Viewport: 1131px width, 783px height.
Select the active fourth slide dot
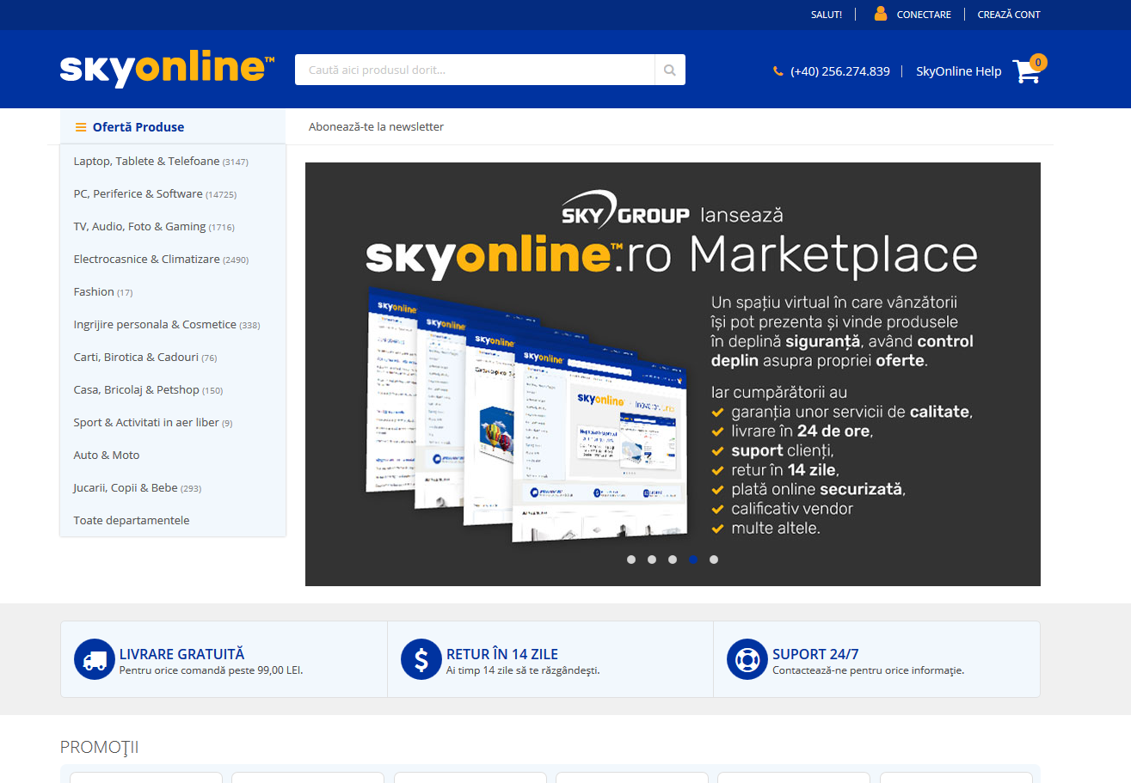(x=693, y=560)
